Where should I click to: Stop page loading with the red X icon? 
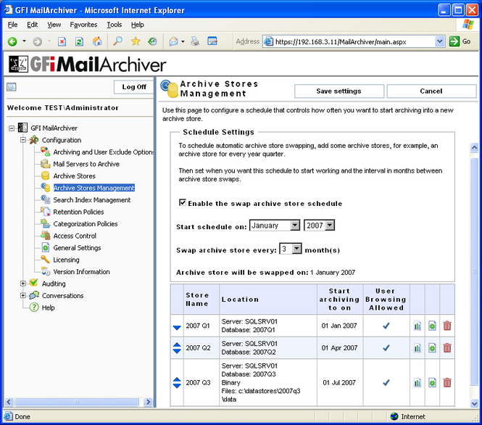click(62, 41)
